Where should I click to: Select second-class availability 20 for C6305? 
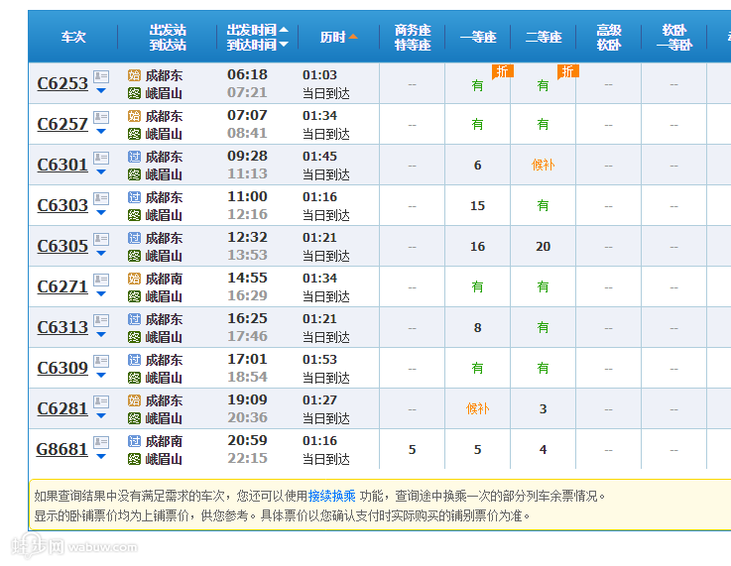[543, 247]
